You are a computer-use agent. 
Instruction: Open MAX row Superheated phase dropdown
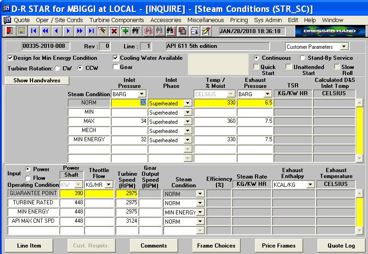[x=187, y=121]
